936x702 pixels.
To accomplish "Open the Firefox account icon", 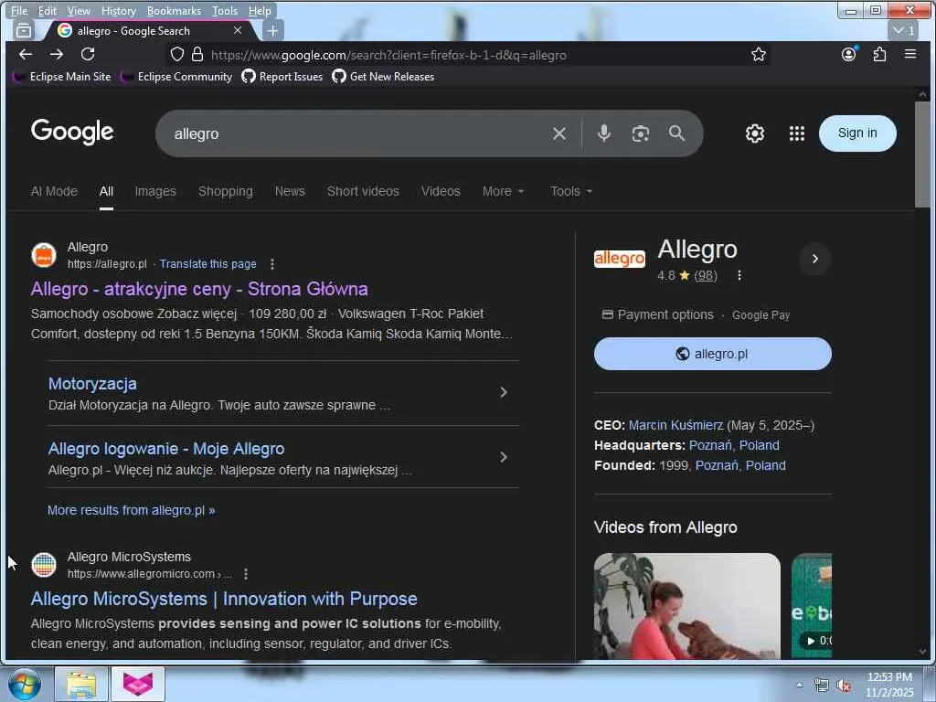I will click(x=848, y=54).
